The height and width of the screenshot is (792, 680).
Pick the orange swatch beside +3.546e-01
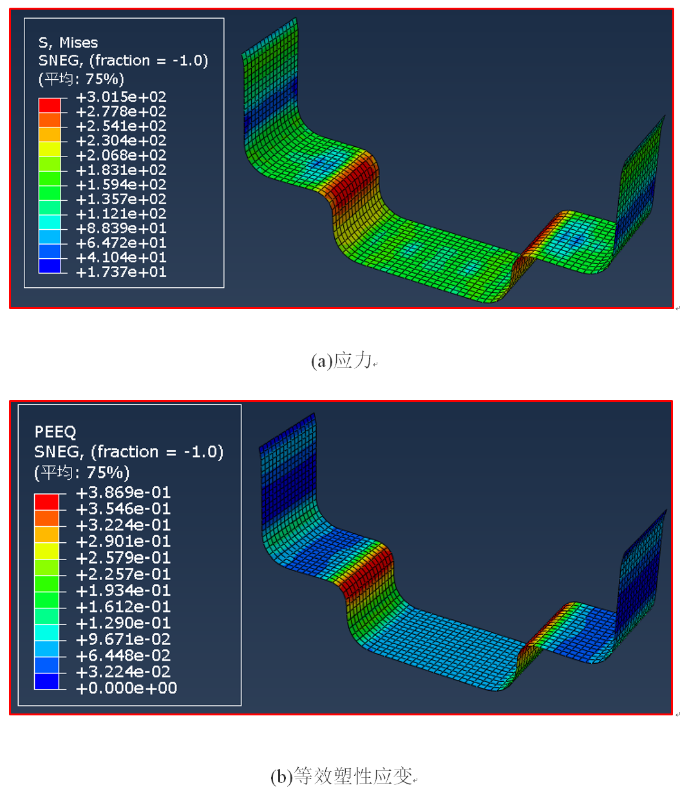tap(46, 518)
